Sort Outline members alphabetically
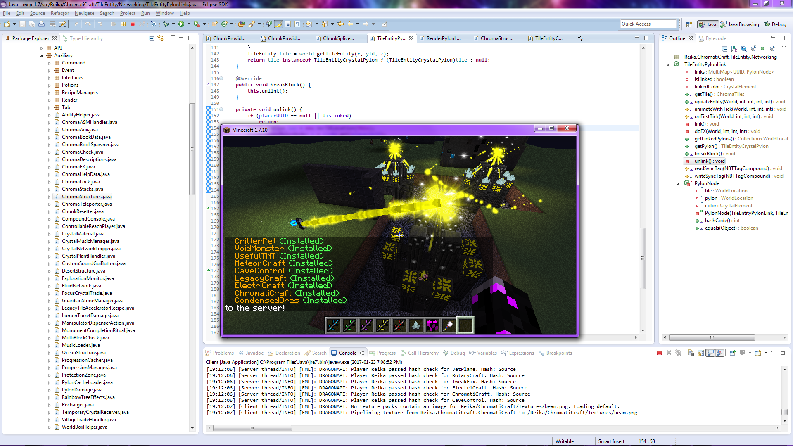793x446 pixels. click(x=734, y=49)
